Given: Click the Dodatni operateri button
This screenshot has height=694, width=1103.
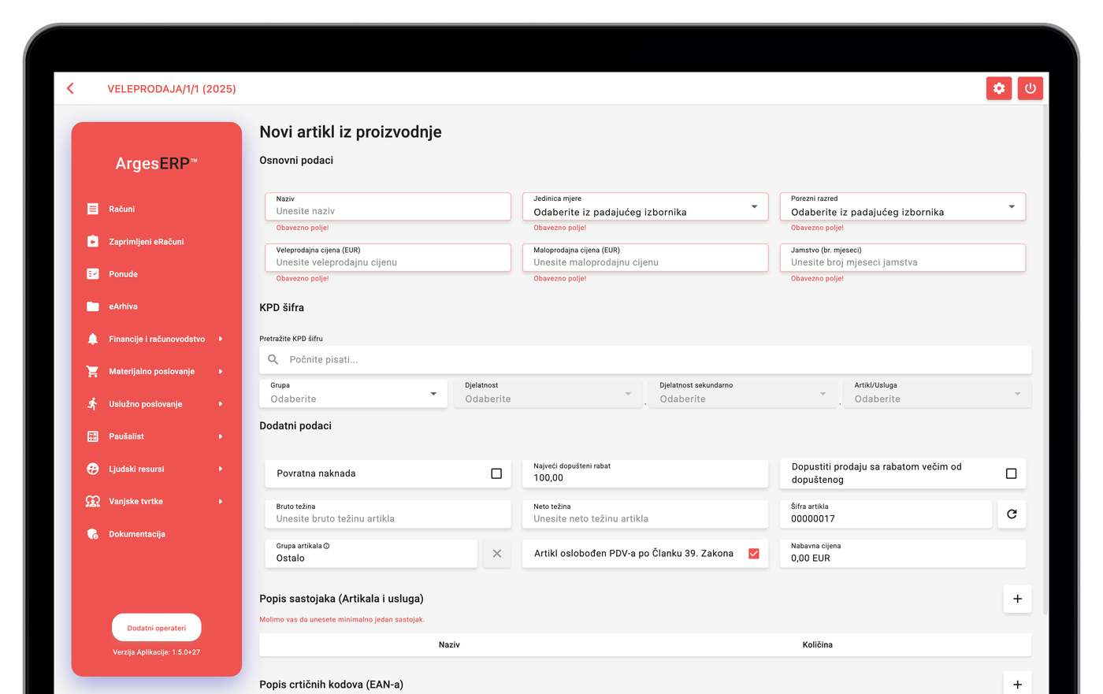Looking at the screenshot, I should (x=157, y=628).
